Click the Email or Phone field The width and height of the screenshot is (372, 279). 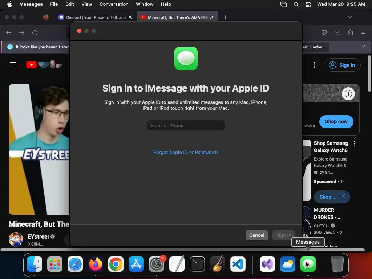pos(186,125)
